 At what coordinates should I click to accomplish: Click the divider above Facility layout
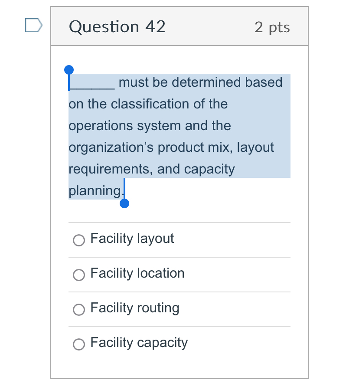click(179, 223)
